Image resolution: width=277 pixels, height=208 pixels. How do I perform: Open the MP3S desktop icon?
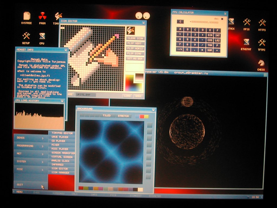point(246,22)
